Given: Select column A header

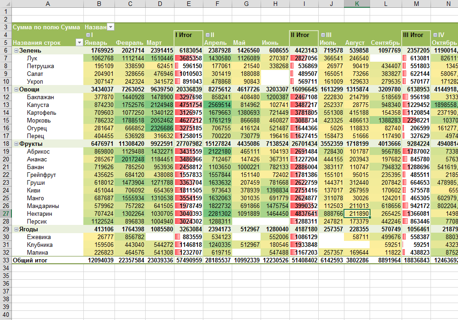Looking at the screenshot, I should click(x=48, y=4).
